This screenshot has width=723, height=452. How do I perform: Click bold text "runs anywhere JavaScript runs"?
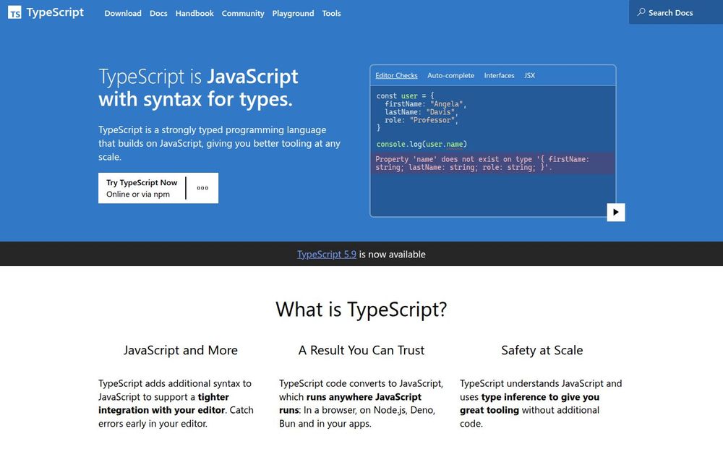350,404
